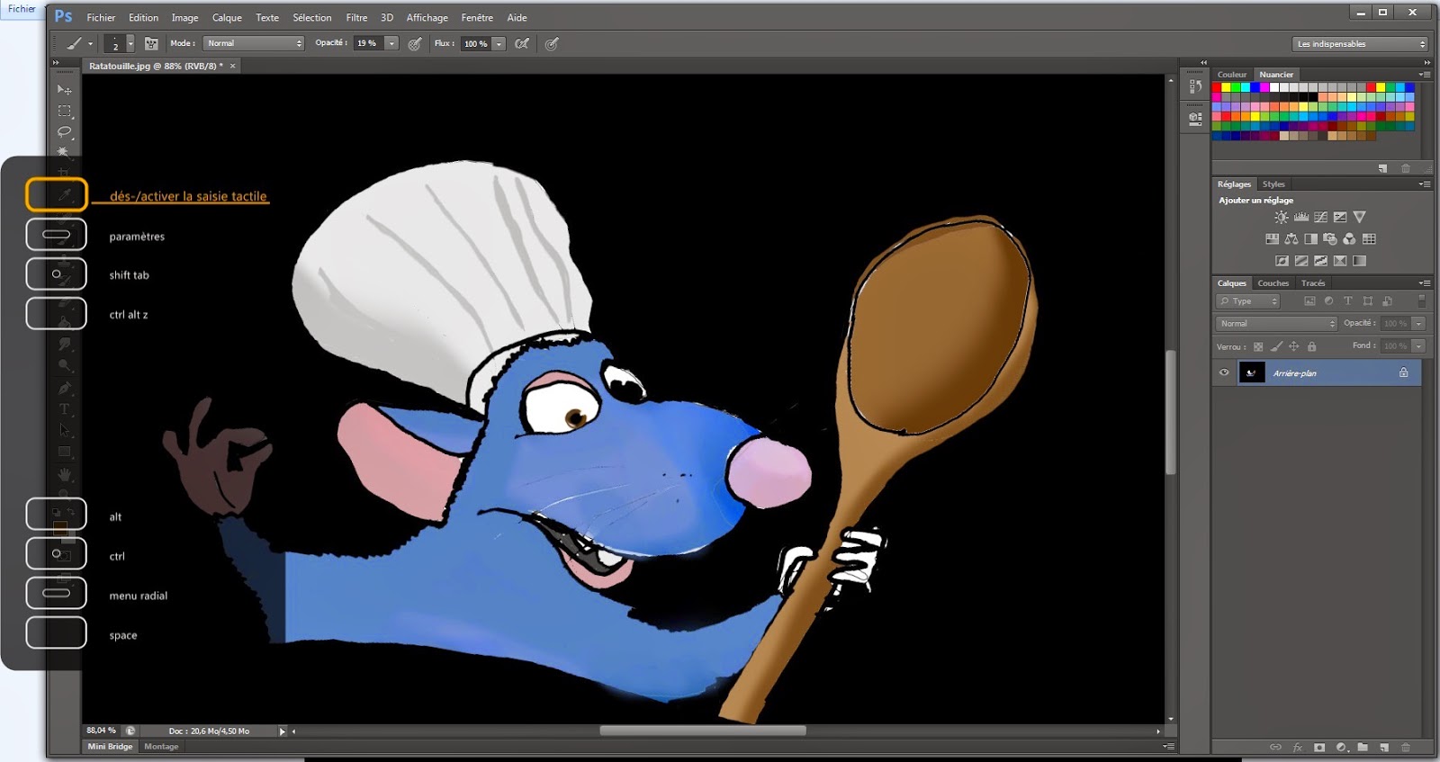
Task: Add a layer mask
Action: [x=1319, y=747]
